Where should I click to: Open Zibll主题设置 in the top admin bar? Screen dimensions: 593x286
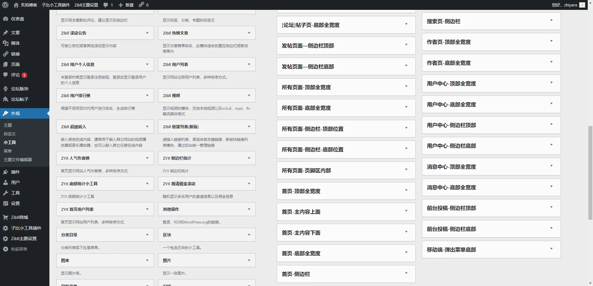[x=86, y=5]
